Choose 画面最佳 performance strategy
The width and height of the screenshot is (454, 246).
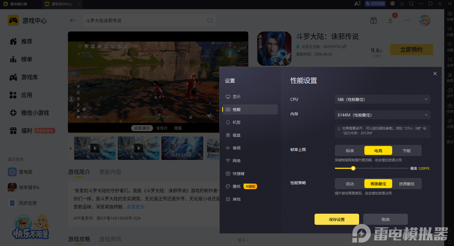(378, 184)
